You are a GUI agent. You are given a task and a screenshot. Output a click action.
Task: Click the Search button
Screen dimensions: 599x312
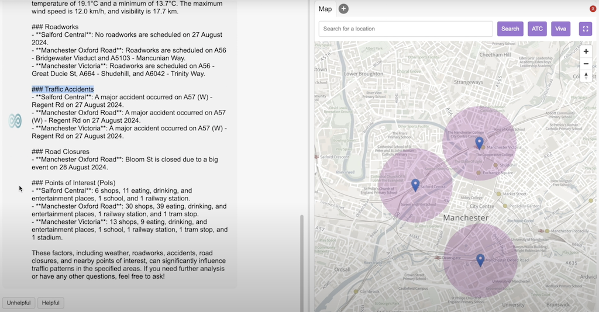[x=510, y=29]
